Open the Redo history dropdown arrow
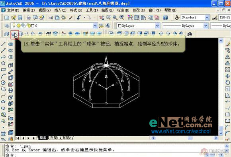The image size is (231, 157). pos(94,18)
